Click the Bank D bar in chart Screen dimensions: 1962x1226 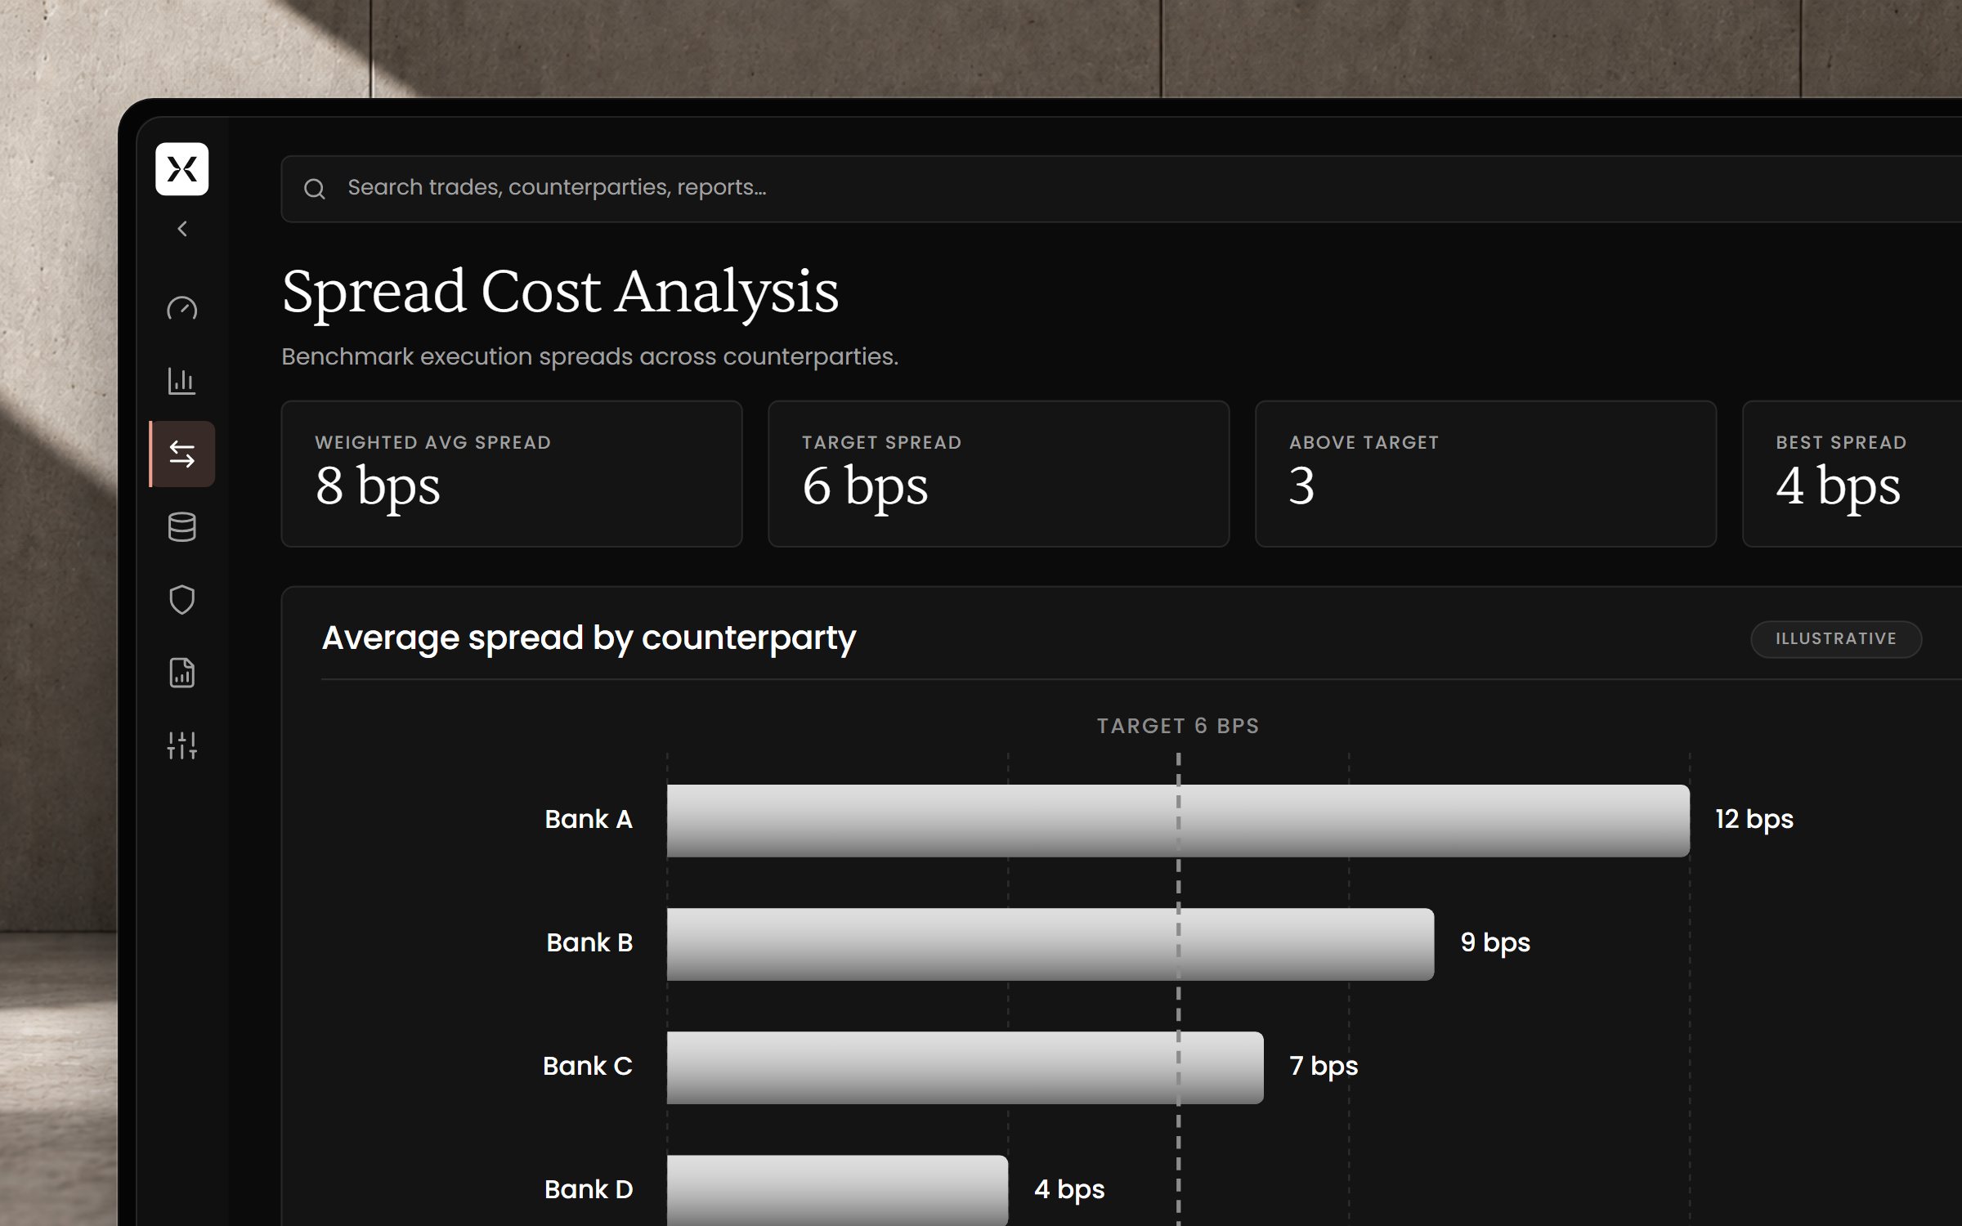pyautogui.click(x=837, y=1190)
